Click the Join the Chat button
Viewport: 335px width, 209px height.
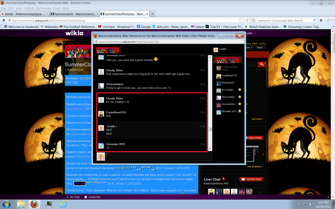point(251,179)
